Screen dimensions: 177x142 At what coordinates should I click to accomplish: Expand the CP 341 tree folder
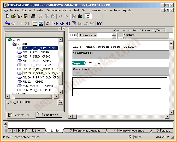coord(10,94)
